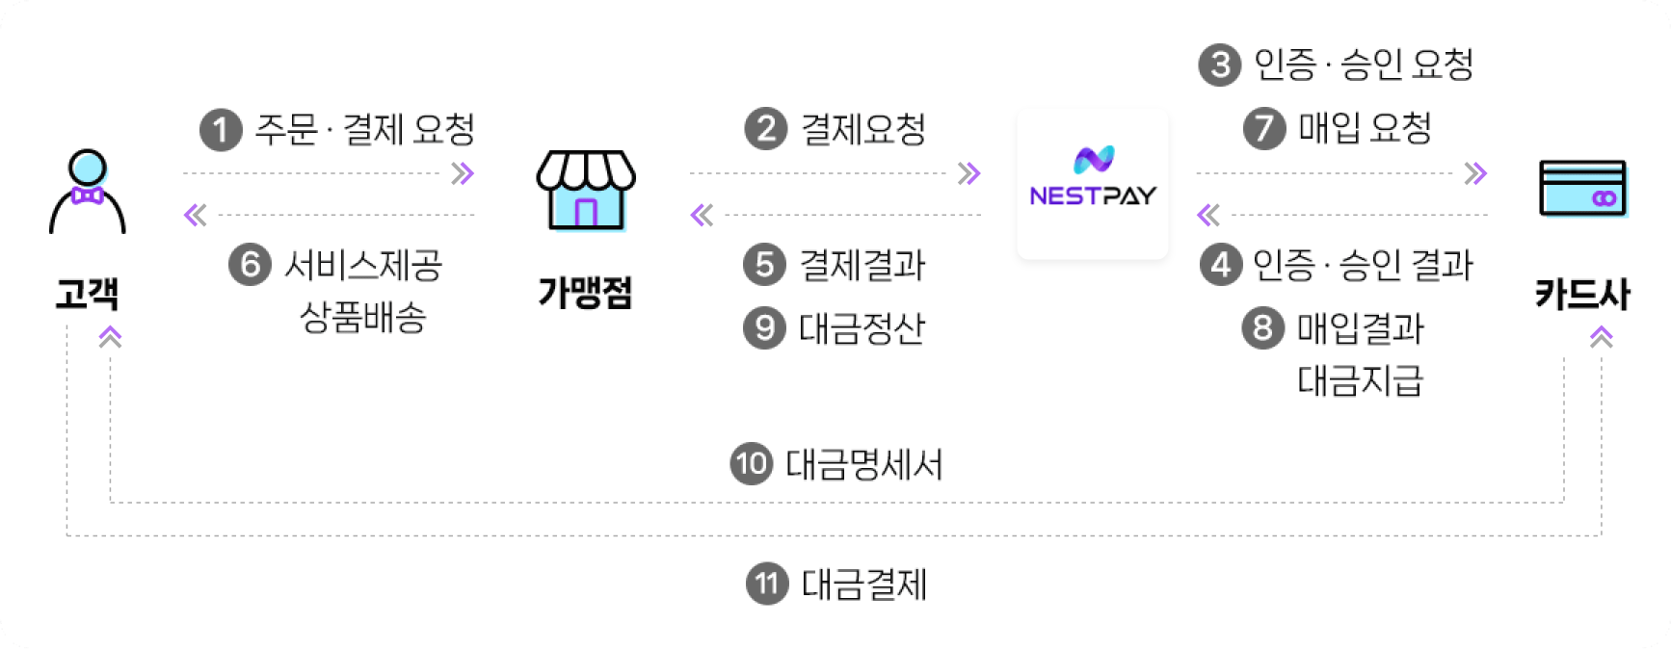Click the 인증·승인 요청 text
This screenshot has width=1671, height=650.
pos(1364,65)
